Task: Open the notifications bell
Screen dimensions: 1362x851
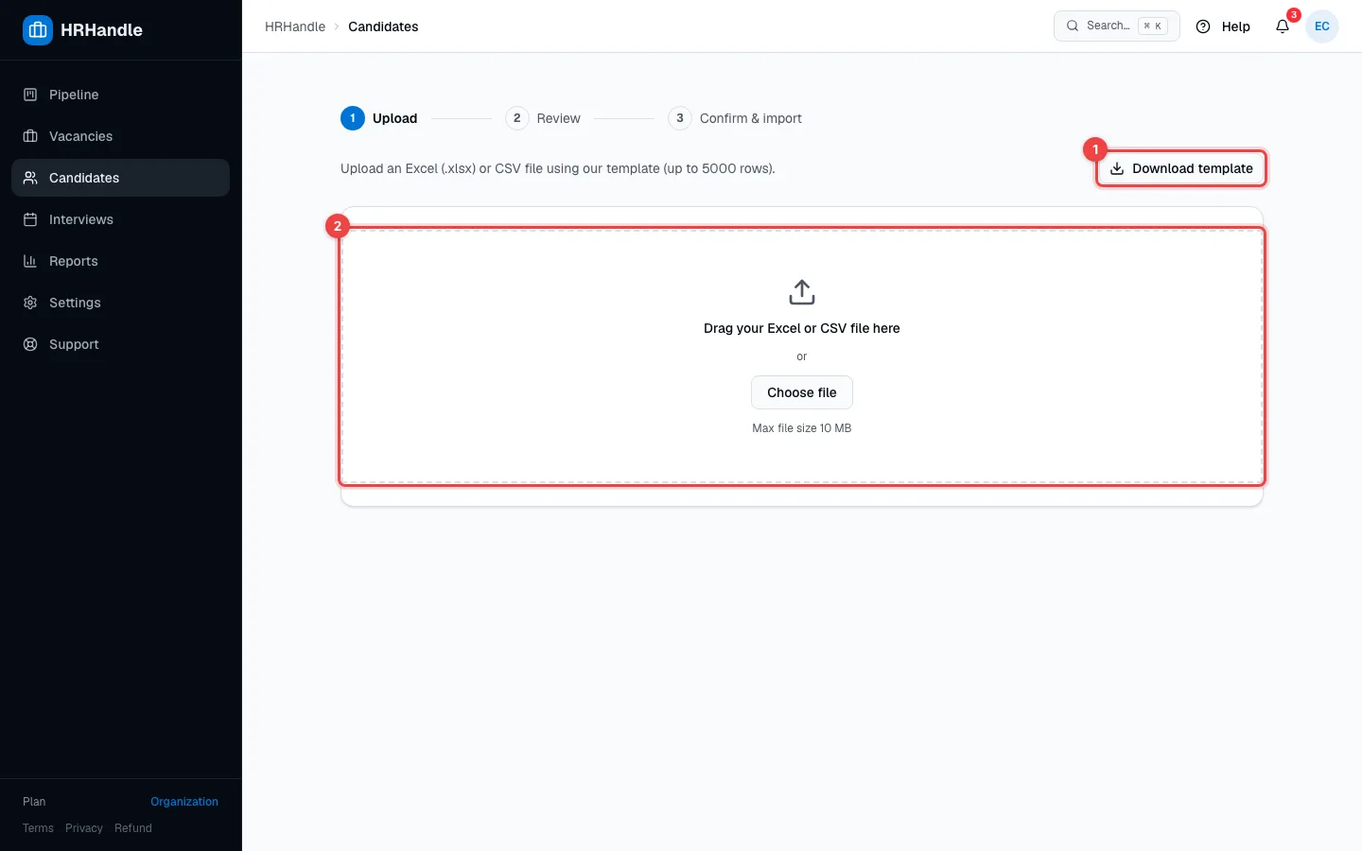Action: point(1283,26)
